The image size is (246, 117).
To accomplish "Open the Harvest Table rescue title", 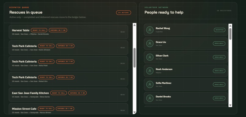I will click(x=21, y=30).
